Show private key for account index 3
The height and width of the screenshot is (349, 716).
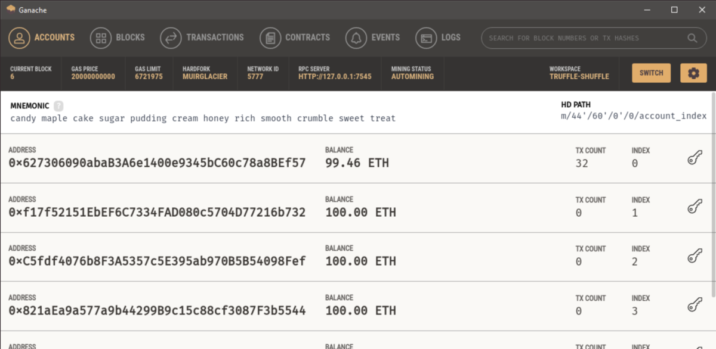tap(695, 306)
